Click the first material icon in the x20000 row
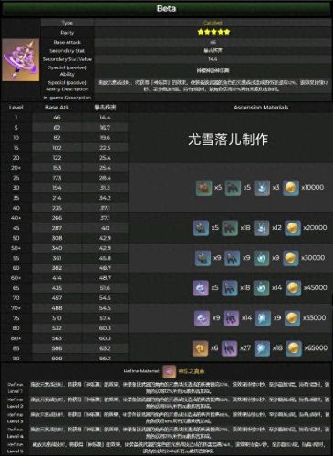This screenshot has width=333, height=456. (x=201, y=228)
